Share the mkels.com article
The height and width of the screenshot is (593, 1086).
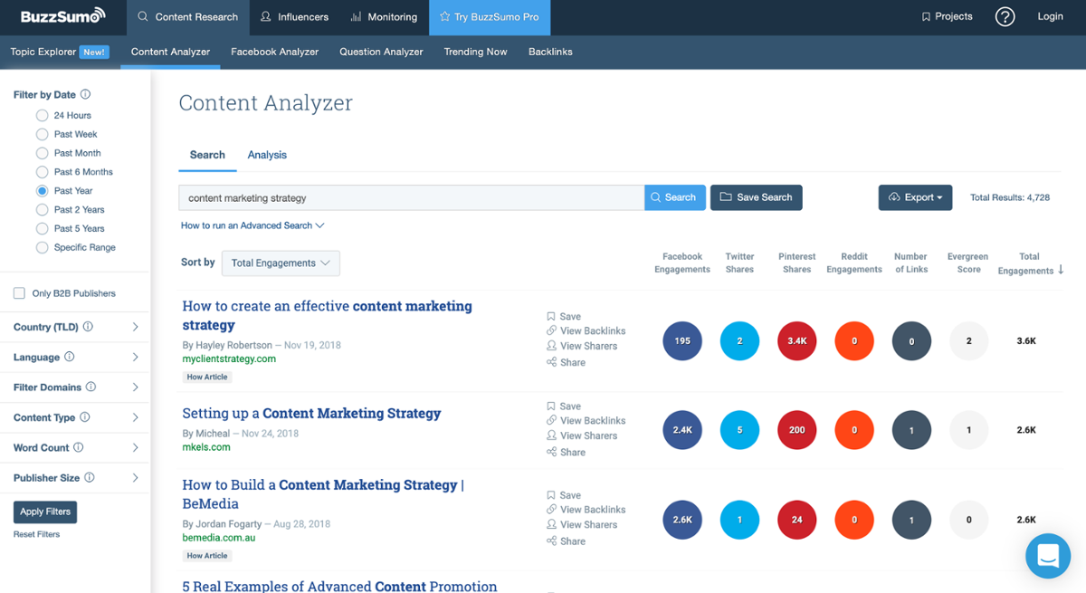[566, 452]
